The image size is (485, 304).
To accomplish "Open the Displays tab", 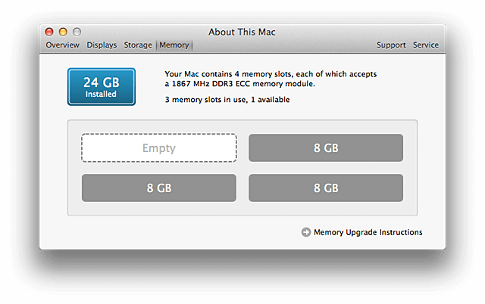I will click(x=102, y=45).
